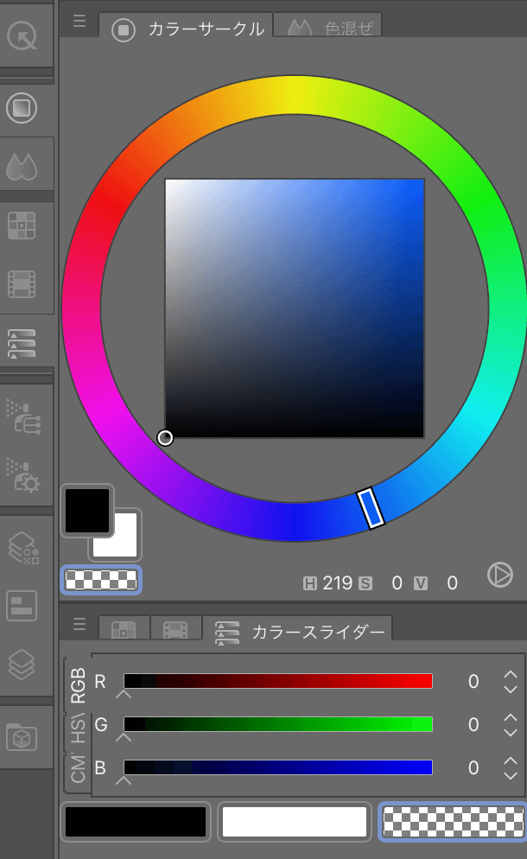
Task: Click the saturation-value color square
Action: [x=295, y=308]
